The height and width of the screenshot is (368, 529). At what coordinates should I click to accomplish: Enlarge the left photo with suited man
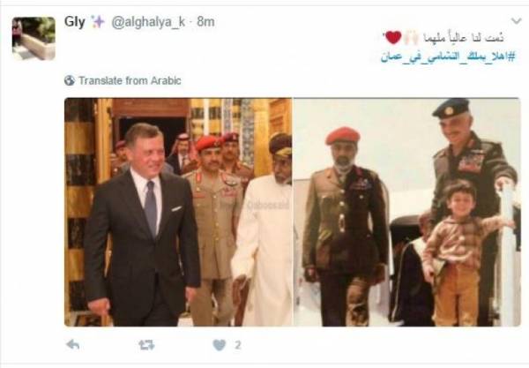pos(178,212)
